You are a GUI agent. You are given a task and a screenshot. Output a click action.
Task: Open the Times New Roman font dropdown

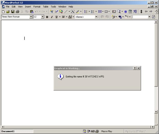click(31, 17)
